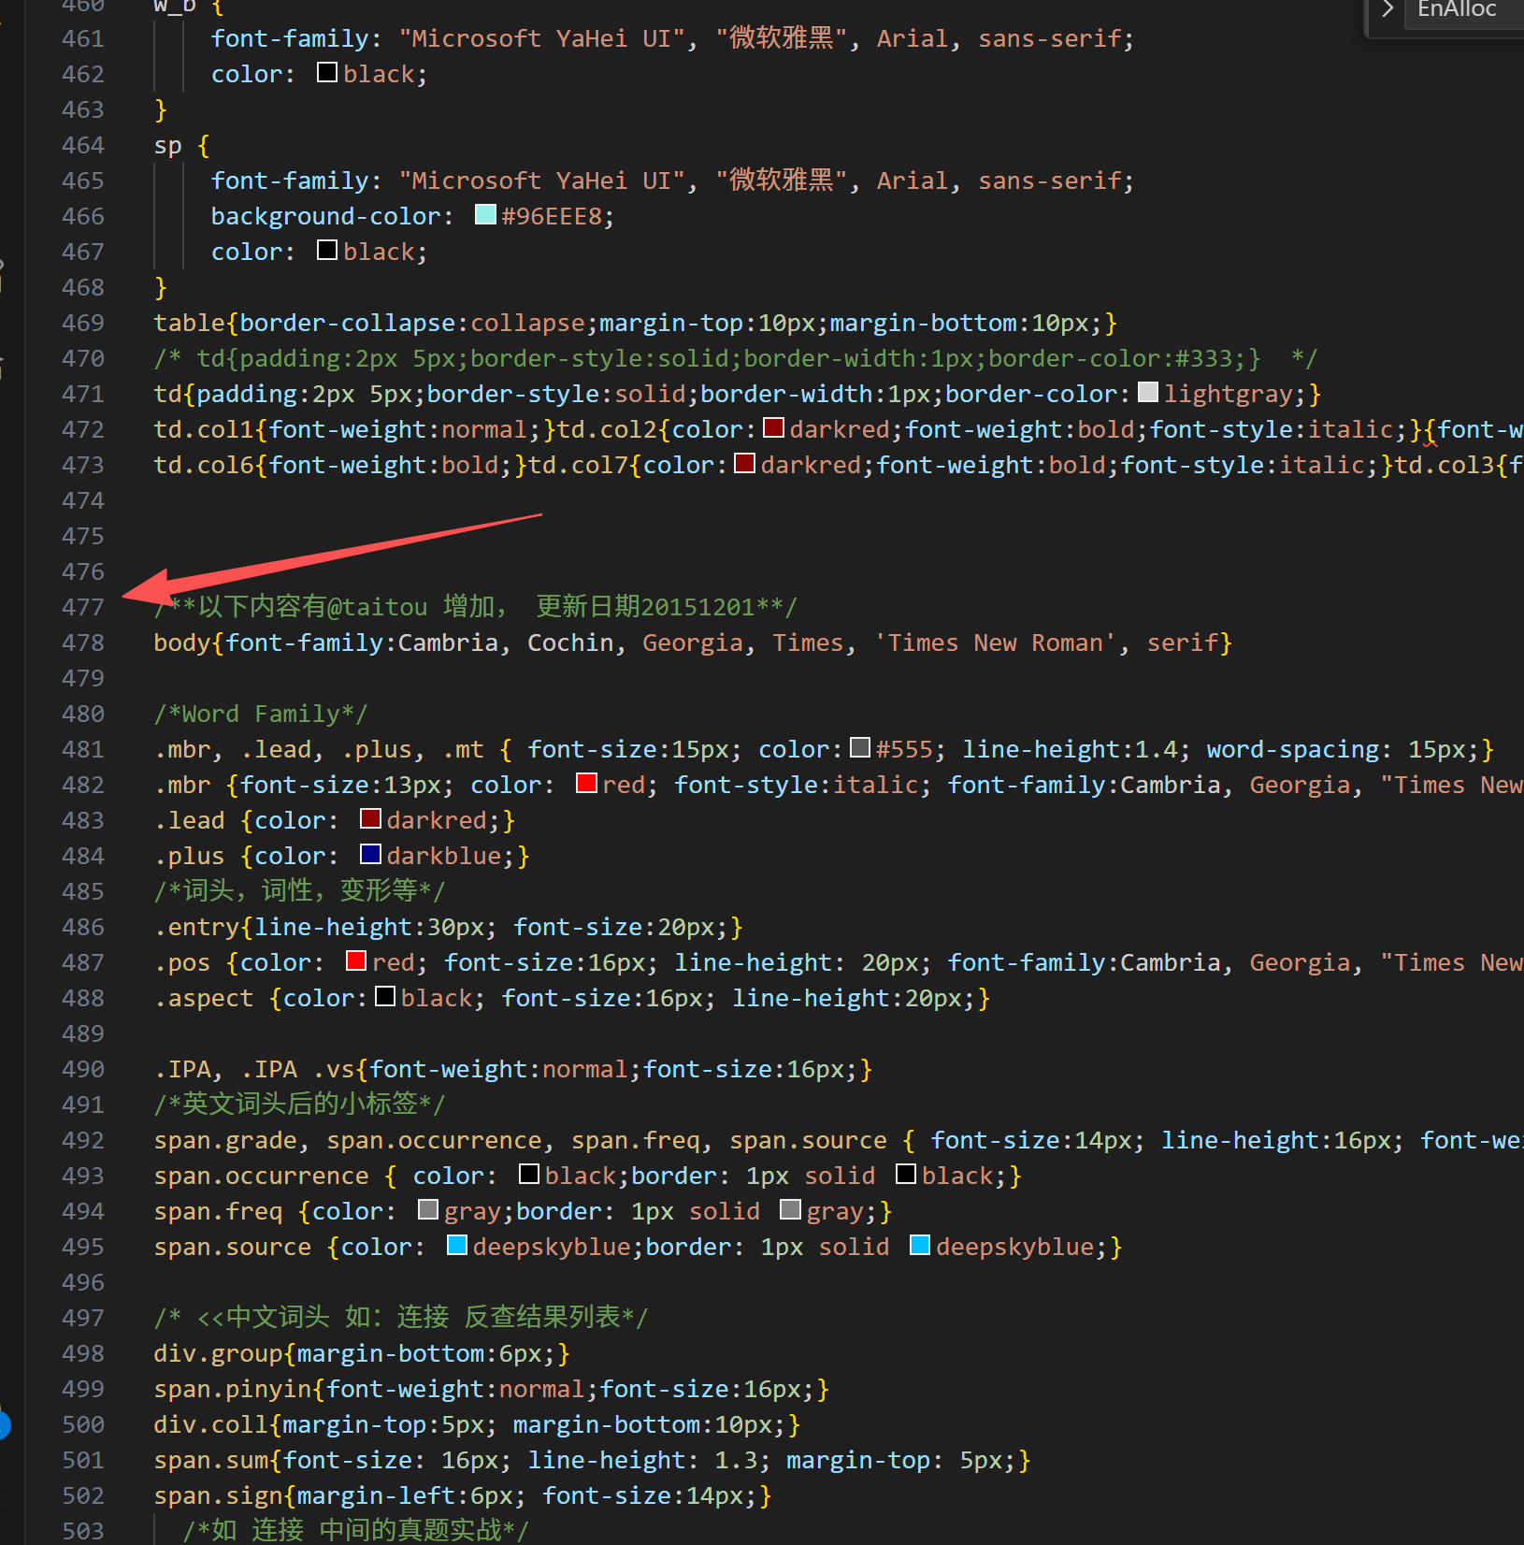Click the black swatch in .aspect rule
The height and width of the screenshot is (1545, 1524).
(385, 997)
